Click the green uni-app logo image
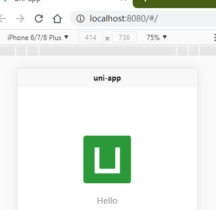The image size is (216, 210). [107, 160]
